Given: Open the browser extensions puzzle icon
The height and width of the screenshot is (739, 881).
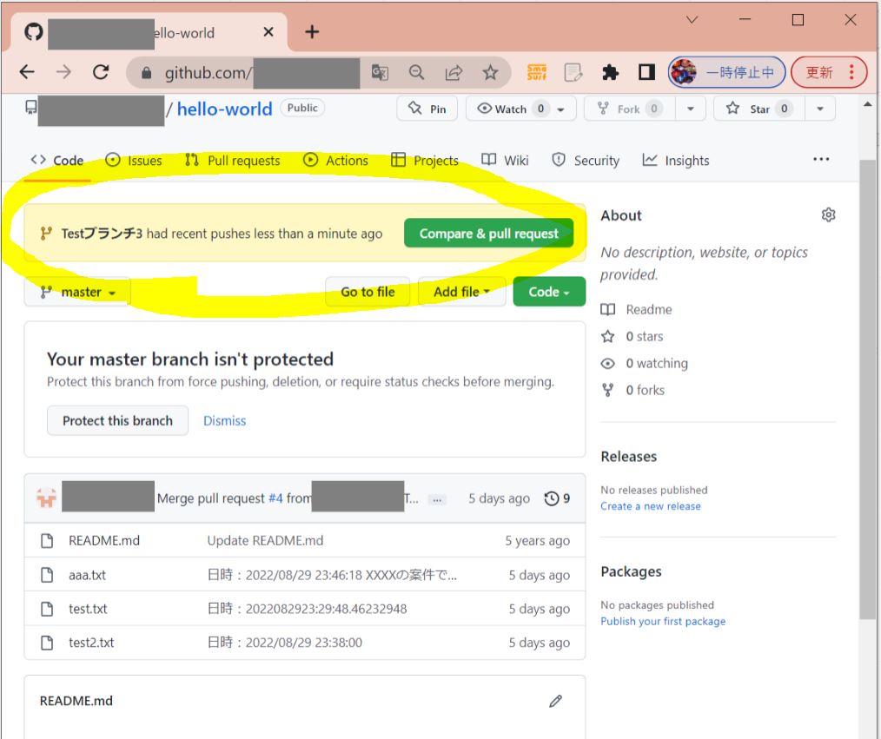Looking at the screenshot, I should click(x=610, y=73).
